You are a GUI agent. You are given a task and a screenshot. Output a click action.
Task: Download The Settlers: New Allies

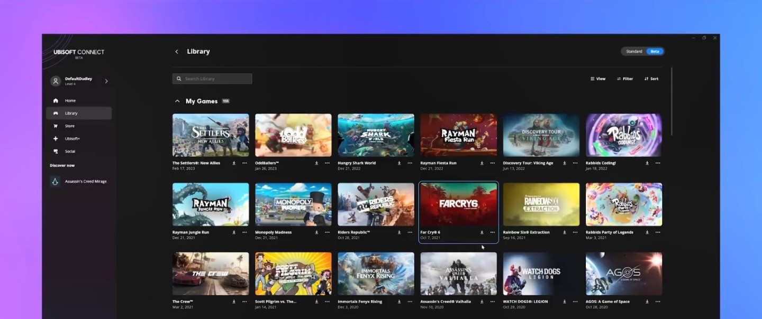click(x=234, y=163)
